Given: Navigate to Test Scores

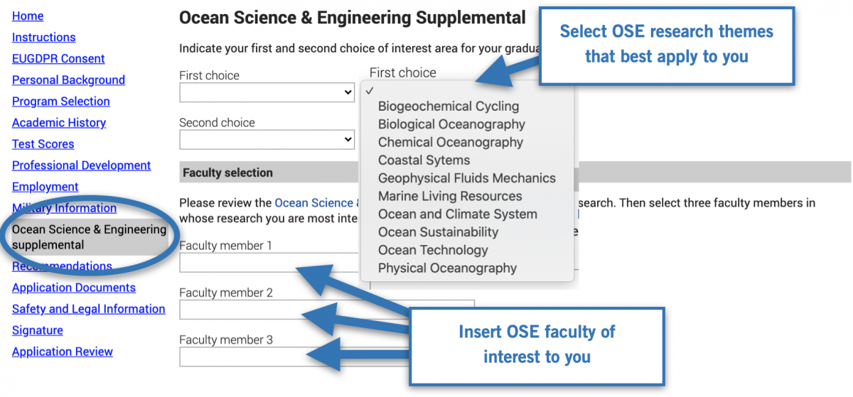Looking at the screenshot, I should pos(43,143).
